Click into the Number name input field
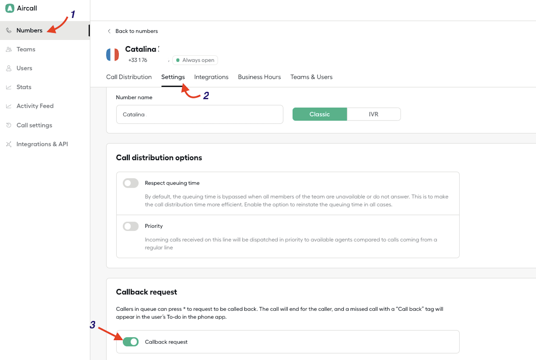 [x=199, y=114]
